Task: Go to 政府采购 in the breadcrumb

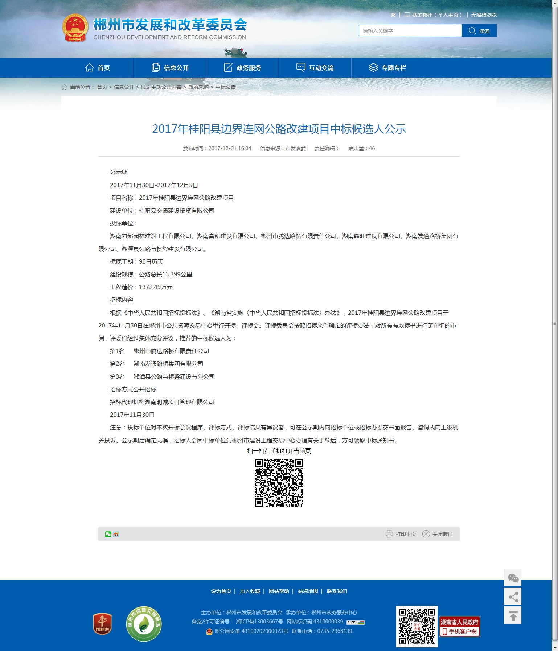Action: (x=198, y=87)
